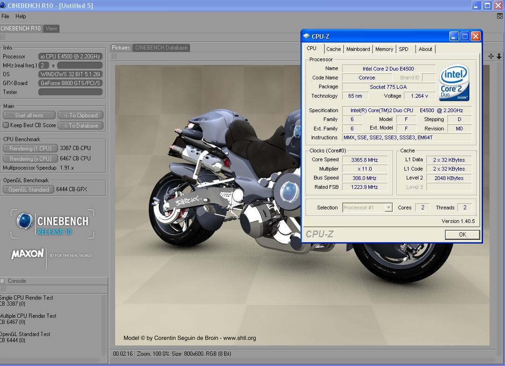
Task: Click the MHz multiplier field showing 2
Action: [x=44, y=65]
